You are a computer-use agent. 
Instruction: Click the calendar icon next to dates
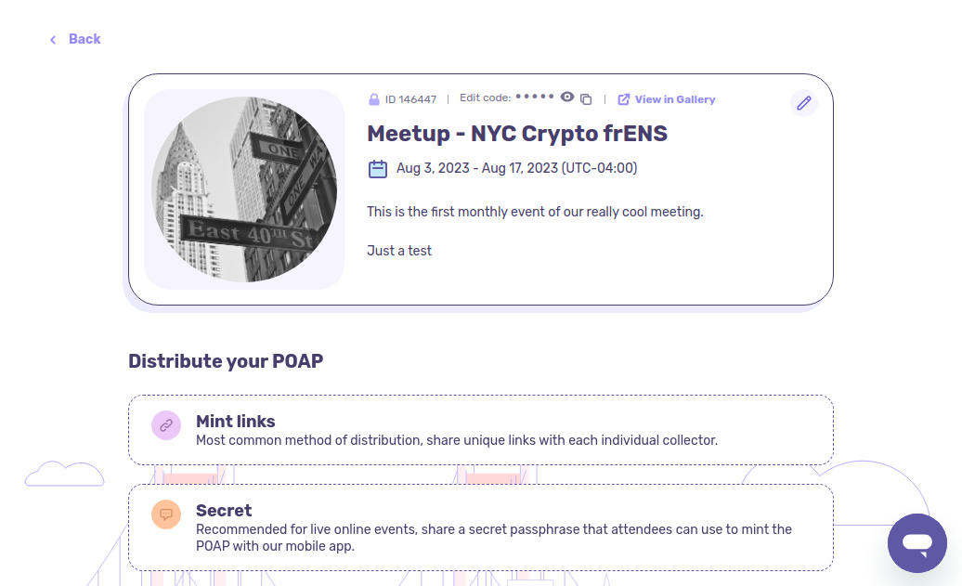[378, 168]
